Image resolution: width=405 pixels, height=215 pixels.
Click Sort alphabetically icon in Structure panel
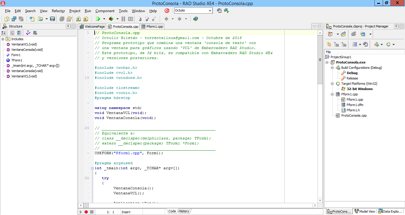click(x=4, y=33)
